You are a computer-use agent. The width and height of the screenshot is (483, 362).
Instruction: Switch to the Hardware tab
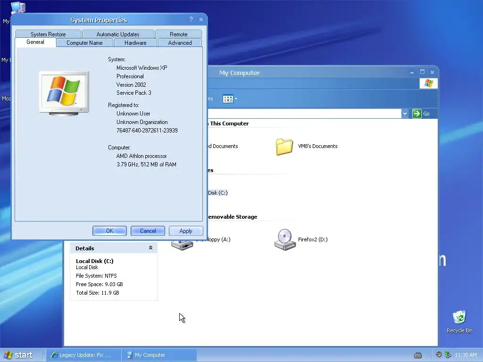pos(135,43)
